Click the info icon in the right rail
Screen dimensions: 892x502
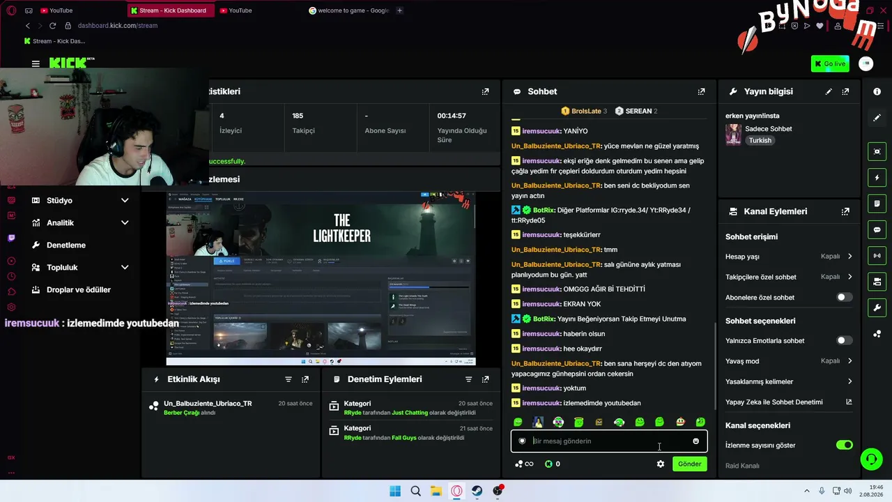click(x=877, y=91)
